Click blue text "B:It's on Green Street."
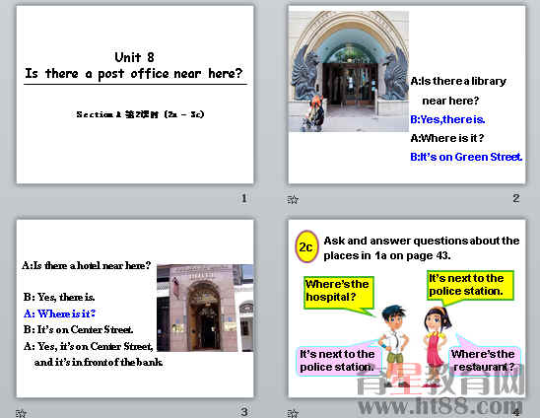 pos(466,157)
